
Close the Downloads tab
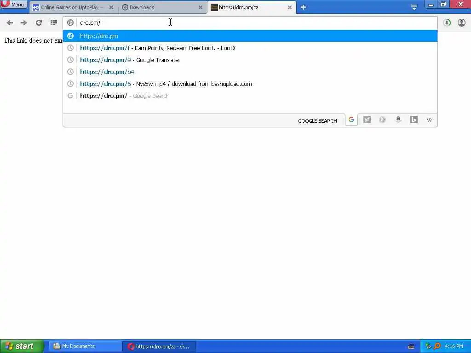[x=201, y=7]
